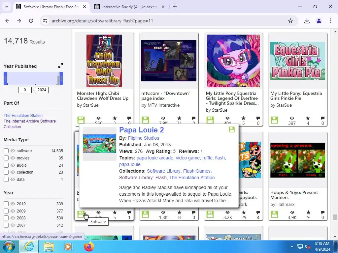Open Software Library: Flash Games collection link
This screenshot has width=338, height=253.
[179, 171]
